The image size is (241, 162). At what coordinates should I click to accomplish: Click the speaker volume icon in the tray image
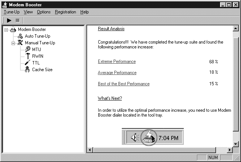135,137
